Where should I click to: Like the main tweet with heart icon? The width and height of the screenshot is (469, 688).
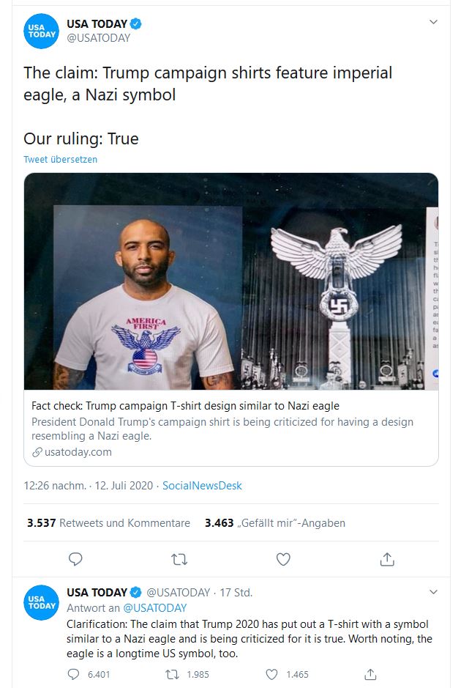283,559
